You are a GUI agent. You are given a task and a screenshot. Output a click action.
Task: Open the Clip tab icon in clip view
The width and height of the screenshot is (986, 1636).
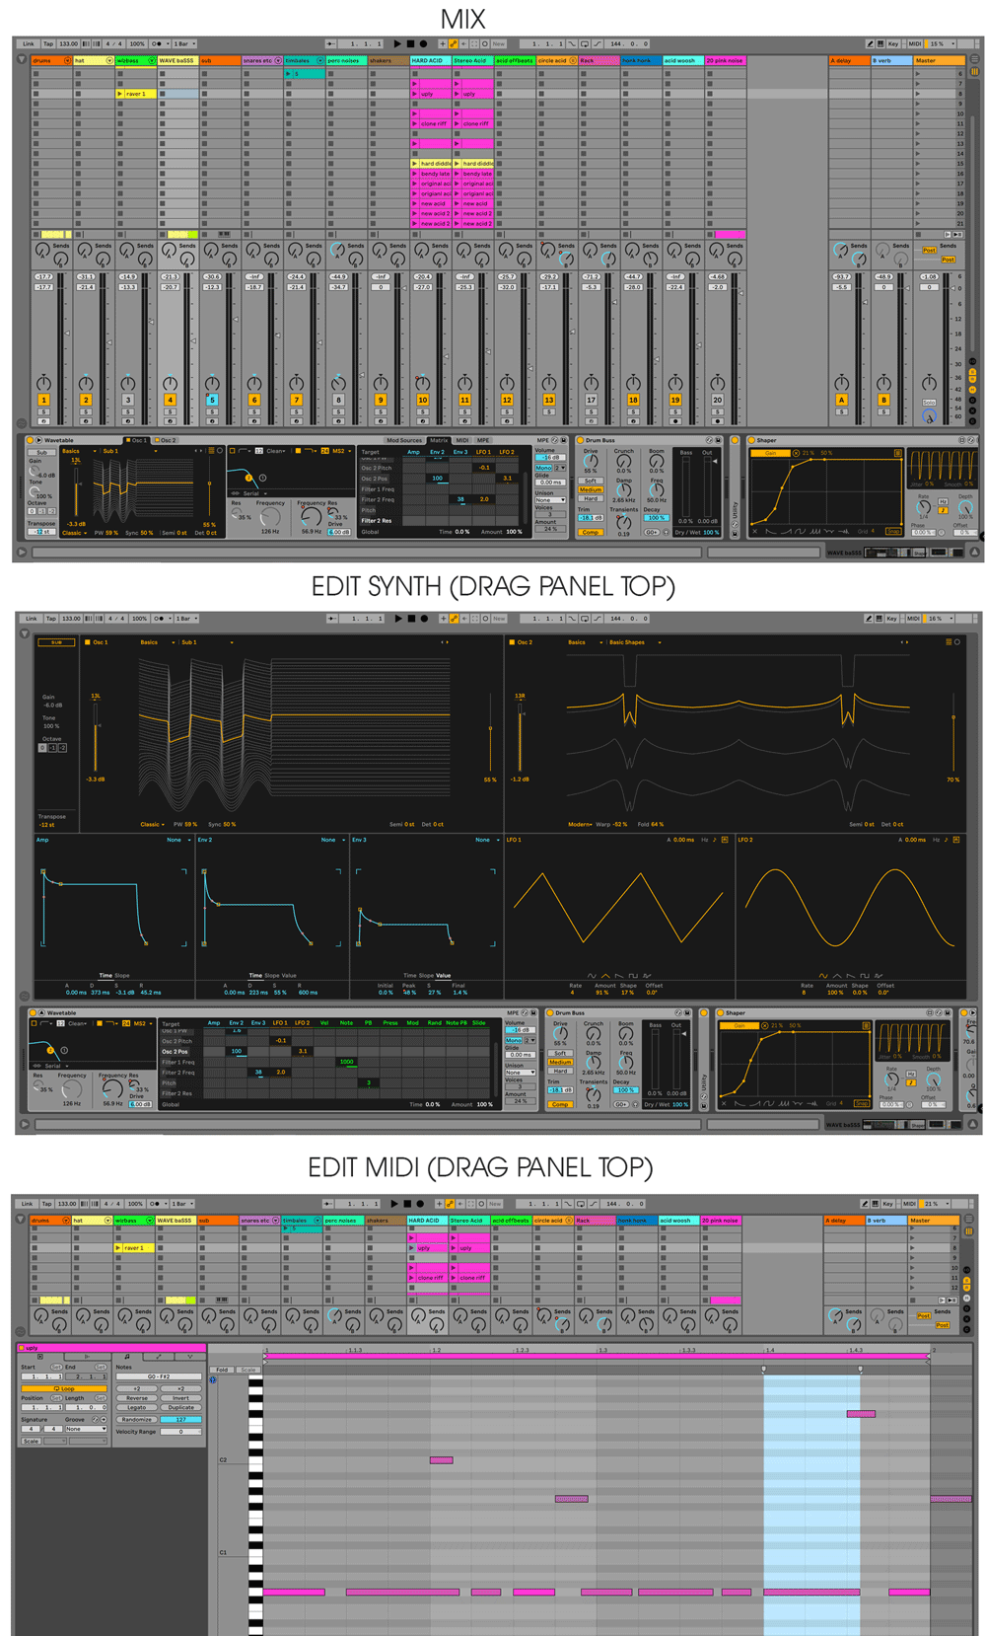click(x=40, y=1357)
